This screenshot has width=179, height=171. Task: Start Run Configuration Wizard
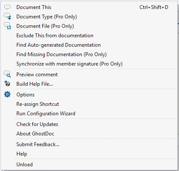coord(89,114)
